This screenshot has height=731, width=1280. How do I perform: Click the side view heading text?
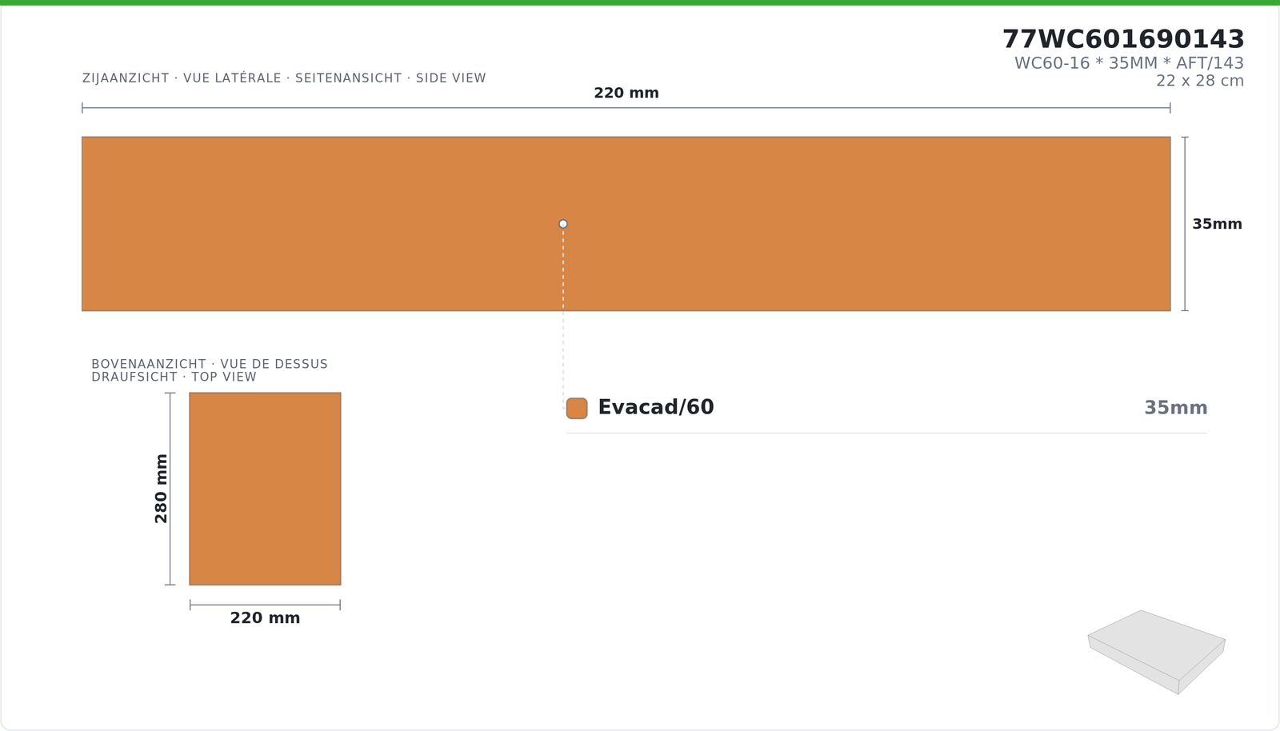pos(284,78)
